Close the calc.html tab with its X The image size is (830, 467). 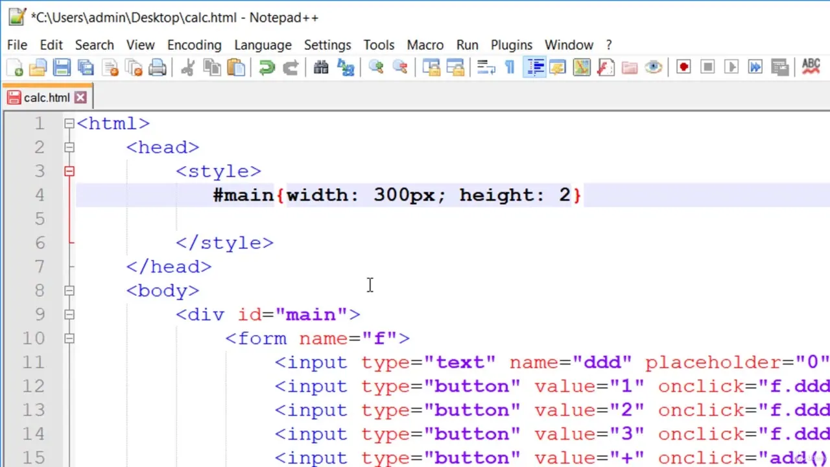click(x=80, y=97)
